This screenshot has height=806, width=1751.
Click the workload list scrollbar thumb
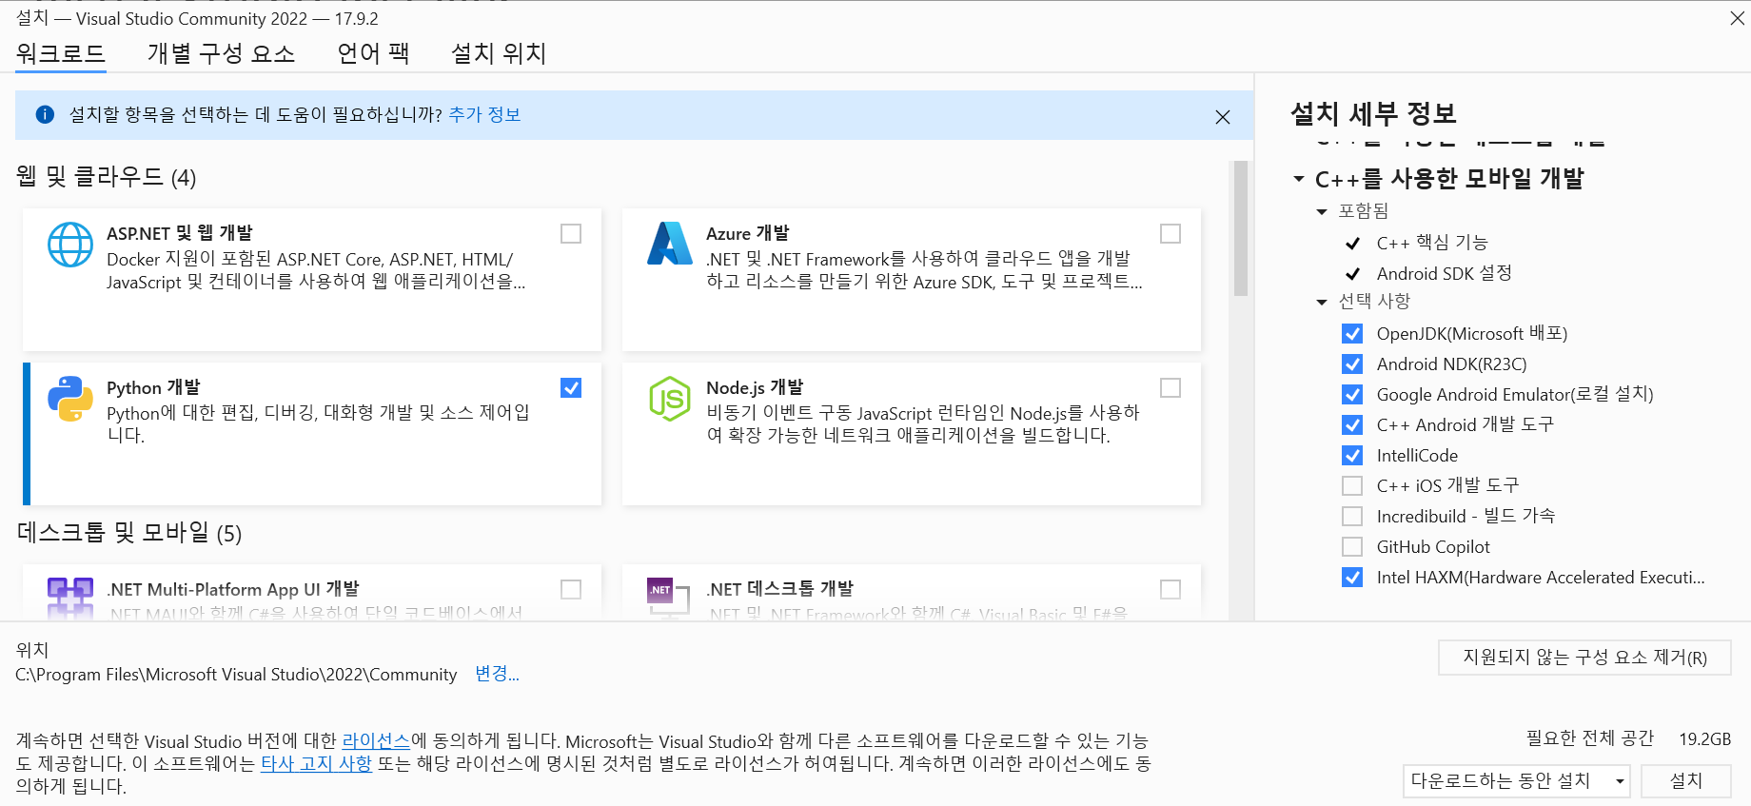point(1240,228)
